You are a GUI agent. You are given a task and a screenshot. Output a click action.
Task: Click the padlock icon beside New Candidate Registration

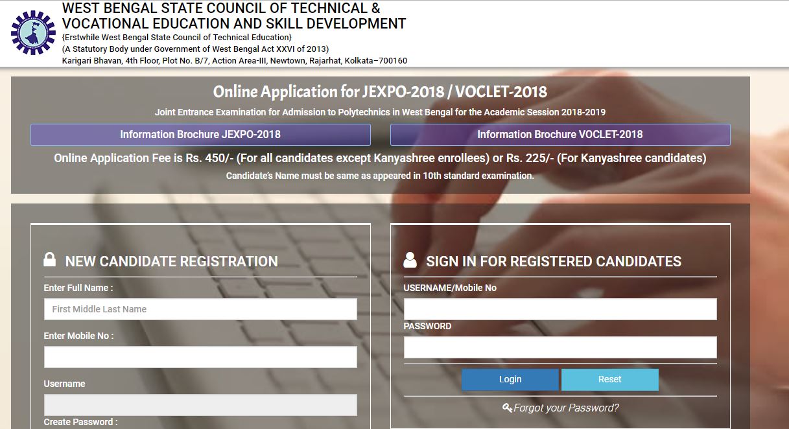[49, 261]
